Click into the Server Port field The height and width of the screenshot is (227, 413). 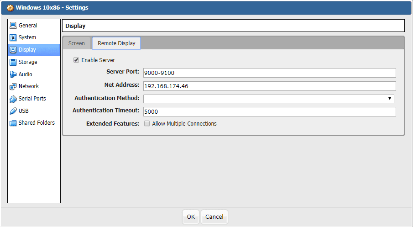click(x=269, y=73)
